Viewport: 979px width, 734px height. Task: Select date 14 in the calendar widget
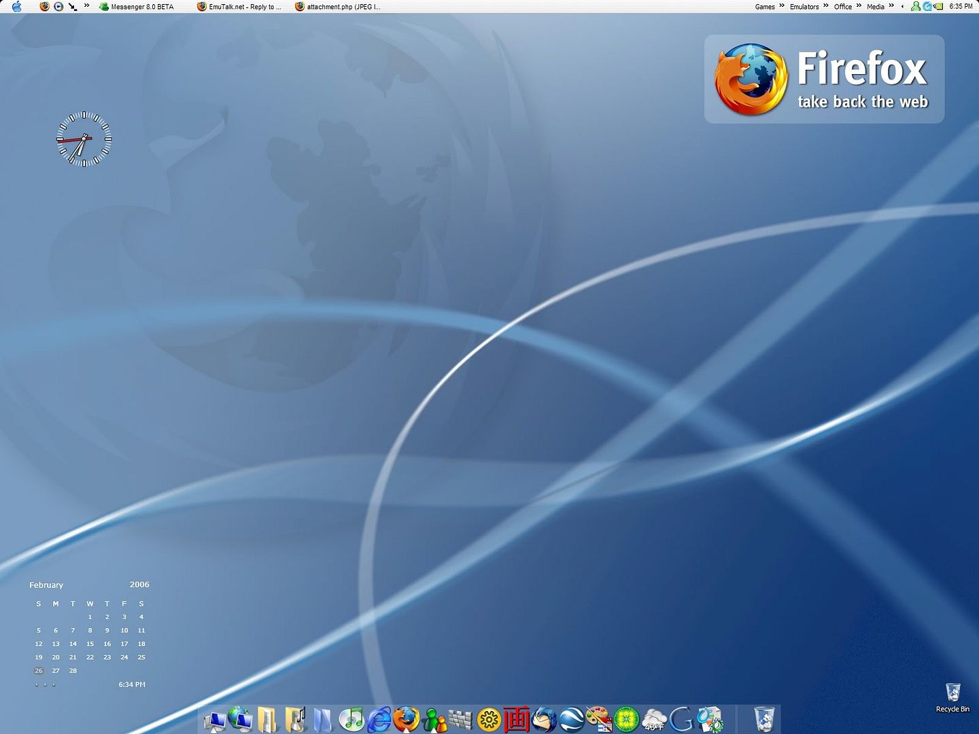tap(73, 644)
